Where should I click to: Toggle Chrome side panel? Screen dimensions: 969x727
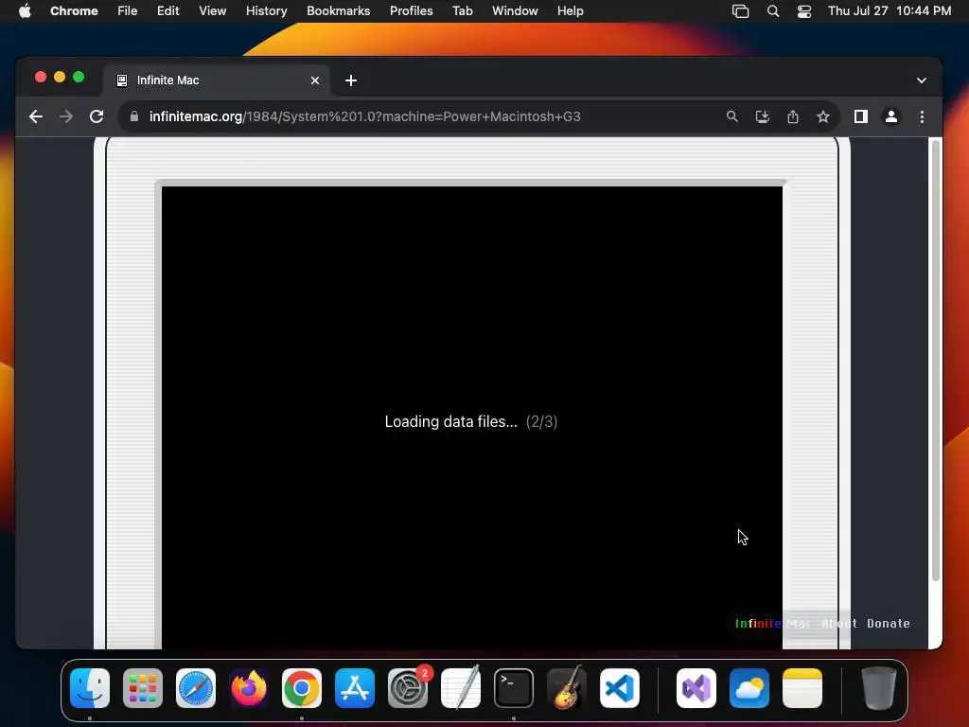coord(861,116)
